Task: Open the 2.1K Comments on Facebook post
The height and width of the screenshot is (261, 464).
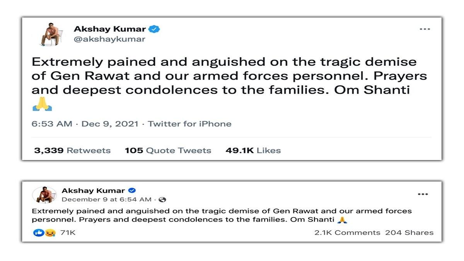Action: tap(347, 233)
